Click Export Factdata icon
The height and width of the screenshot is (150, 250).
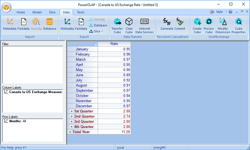[x=81, y=24]
